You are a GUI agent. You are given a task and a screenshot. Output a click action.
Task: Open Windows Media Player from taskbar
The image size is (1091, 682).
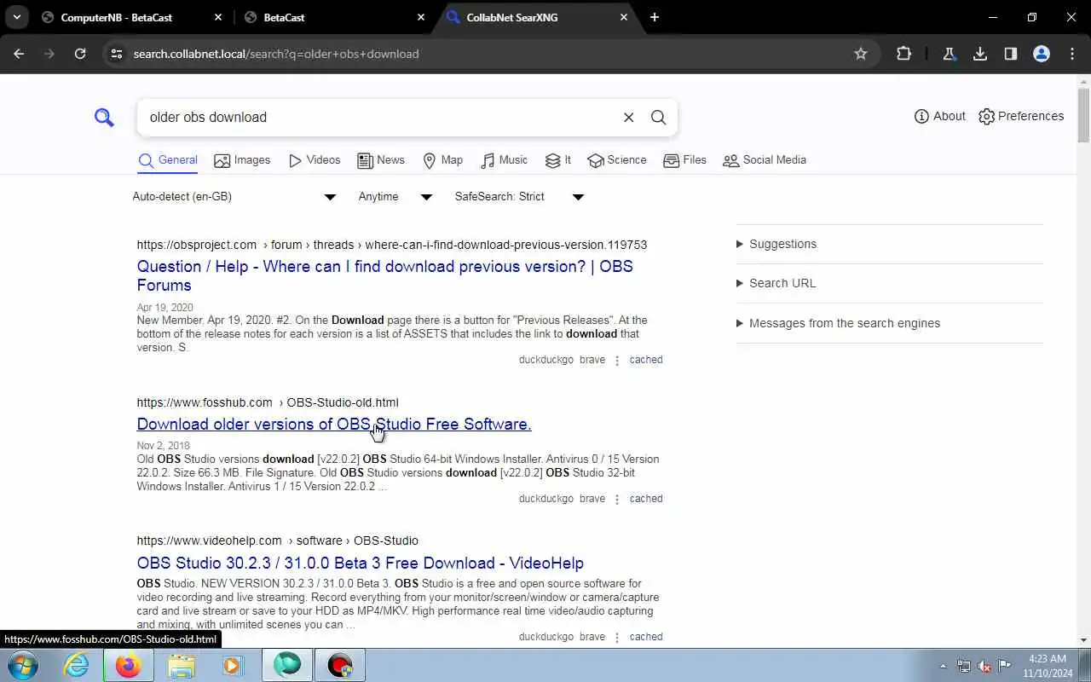pos(234,665)
